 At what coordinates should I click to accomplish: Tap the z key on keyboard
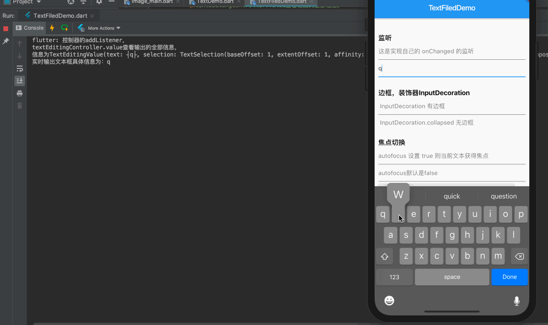[406, 256]
